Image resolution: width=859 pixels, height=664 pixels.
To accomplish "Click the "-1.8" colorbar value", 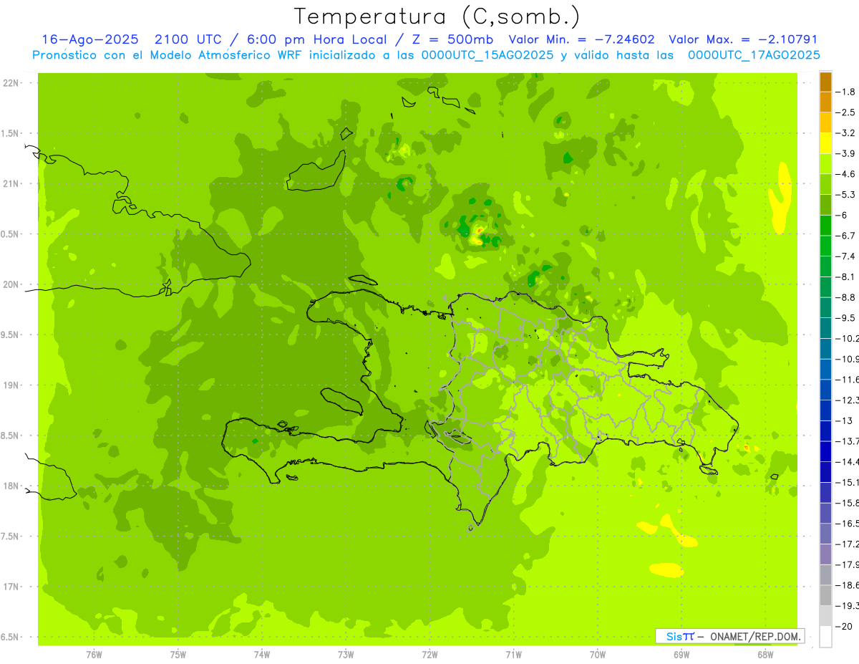I will point(847,92).
